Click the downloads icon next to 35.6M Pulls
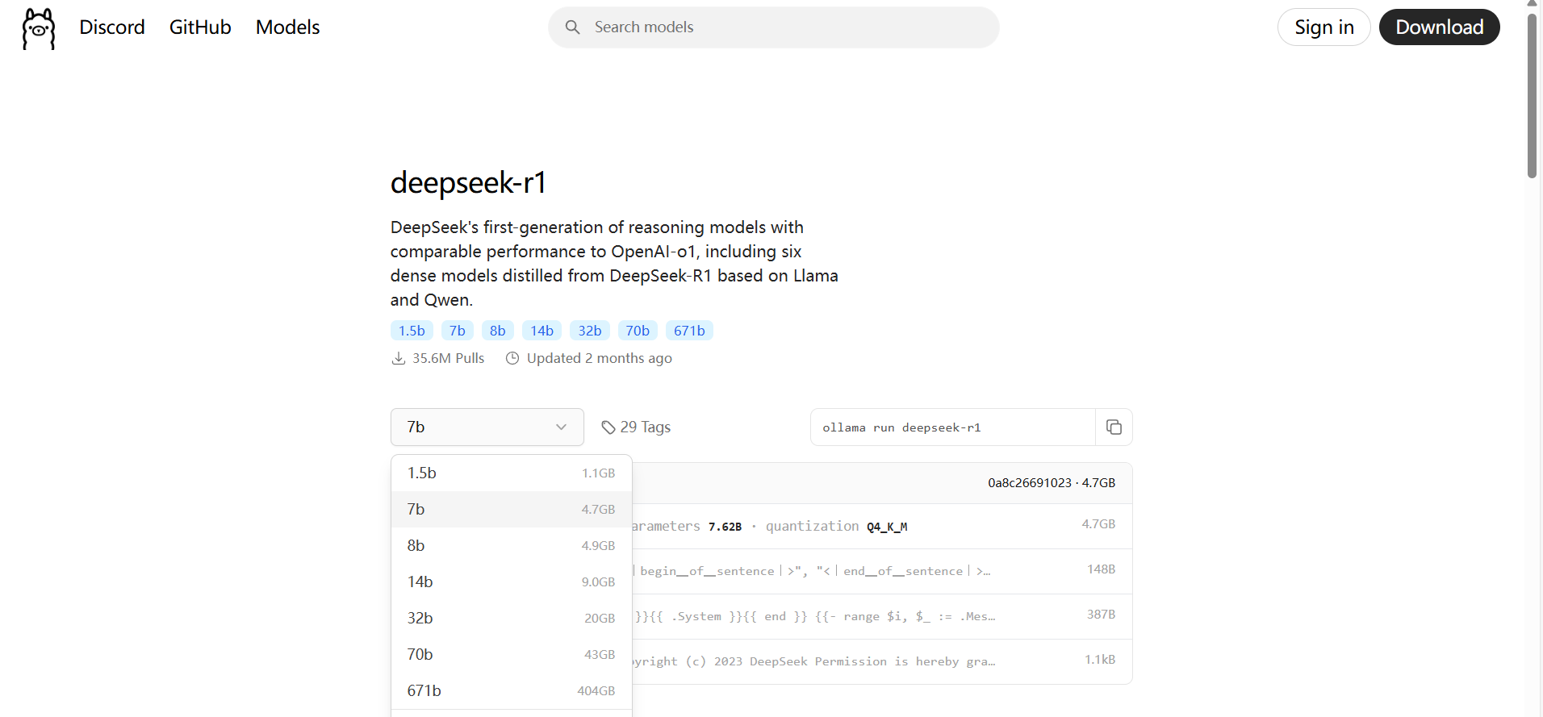Viewport: 1543px width, 717px height. point(398,357)
